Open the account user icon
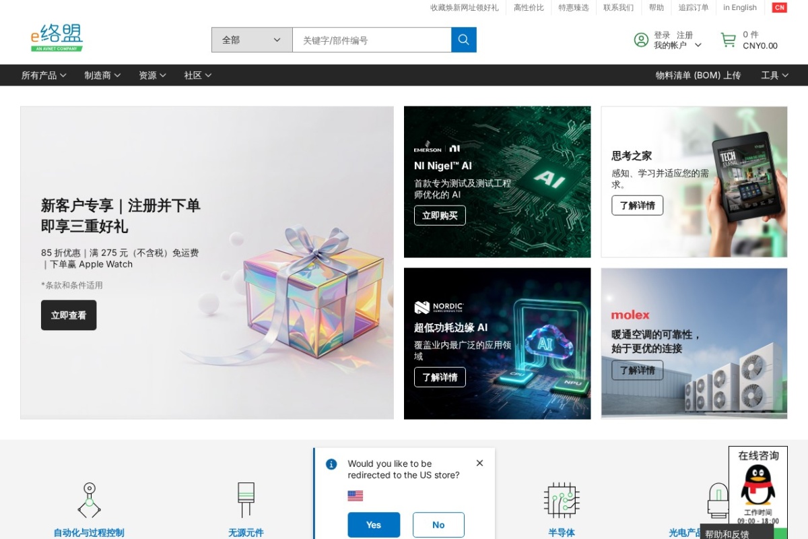This screenshot has width=808, height=539. (x=641, y=40)
